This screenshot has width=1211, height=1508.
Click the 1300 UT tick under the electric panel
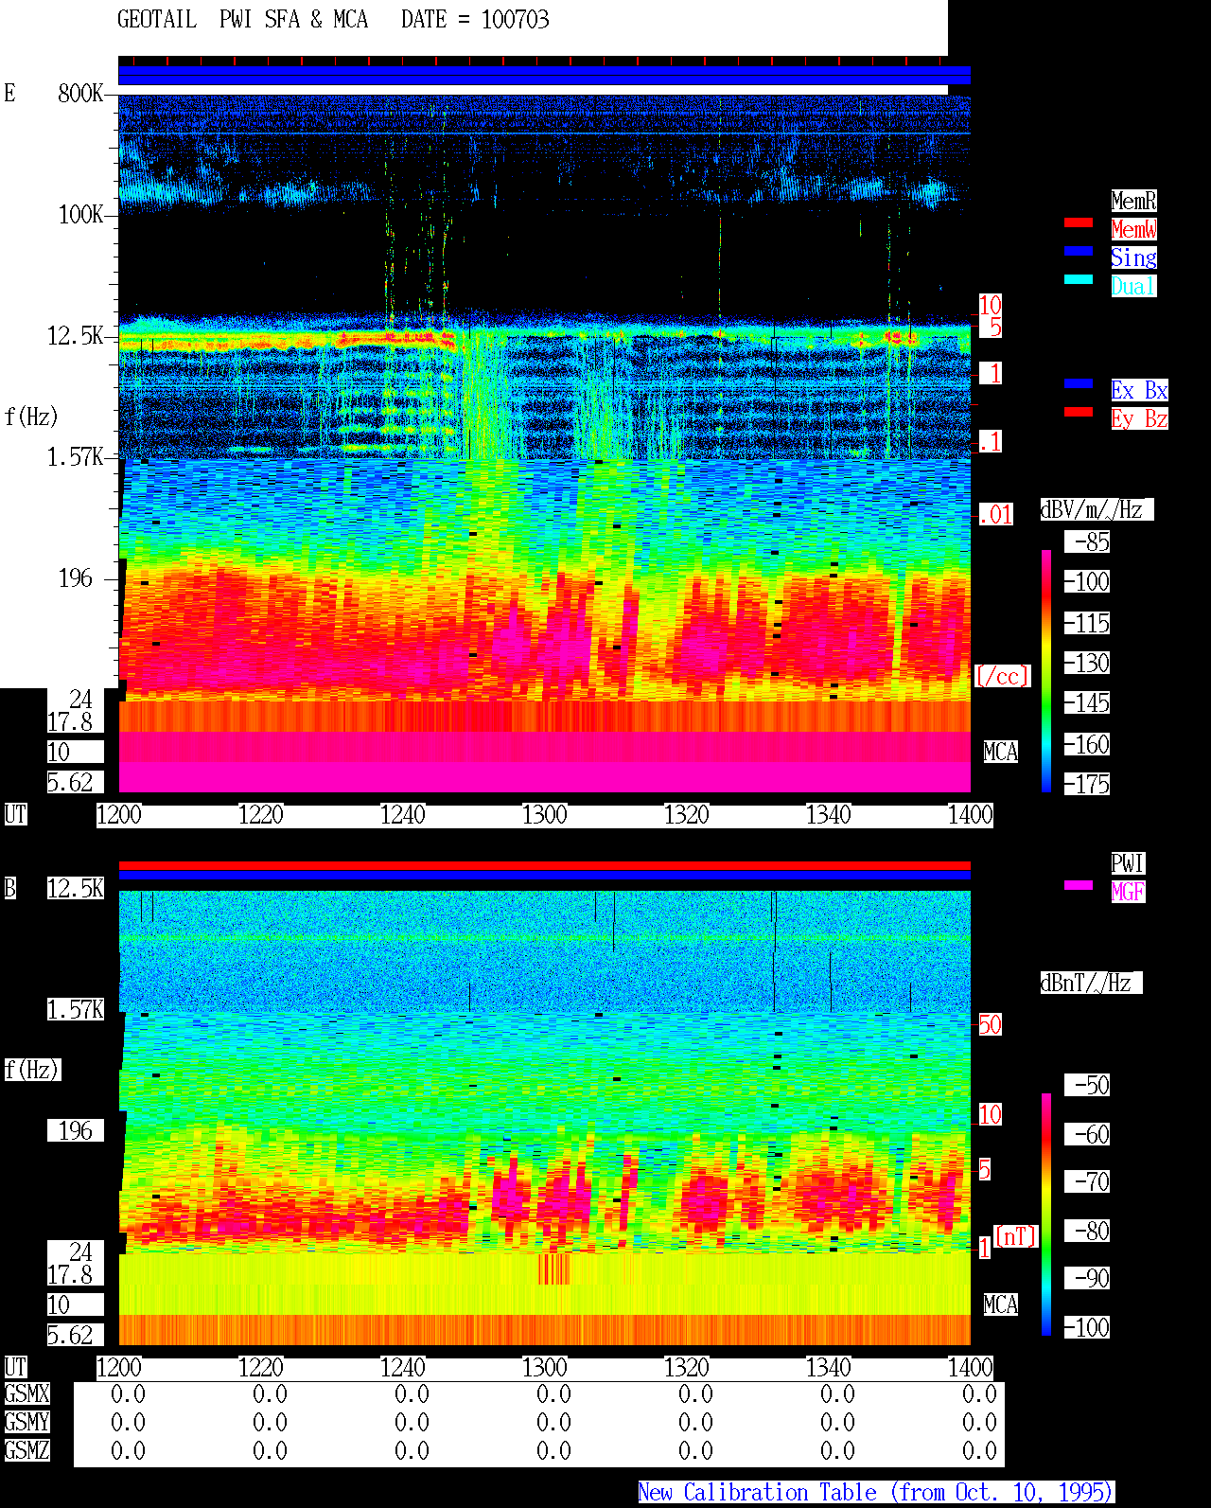pyautogui.click(x=544, y=815)
